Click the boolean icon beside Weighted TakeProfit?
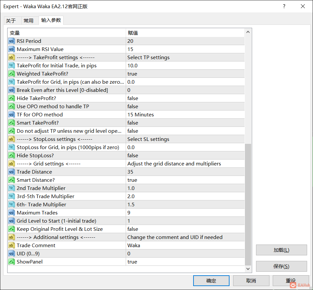The height and width of the screenshot is (290, 313). pyautogui.click(x=11, y=74)
